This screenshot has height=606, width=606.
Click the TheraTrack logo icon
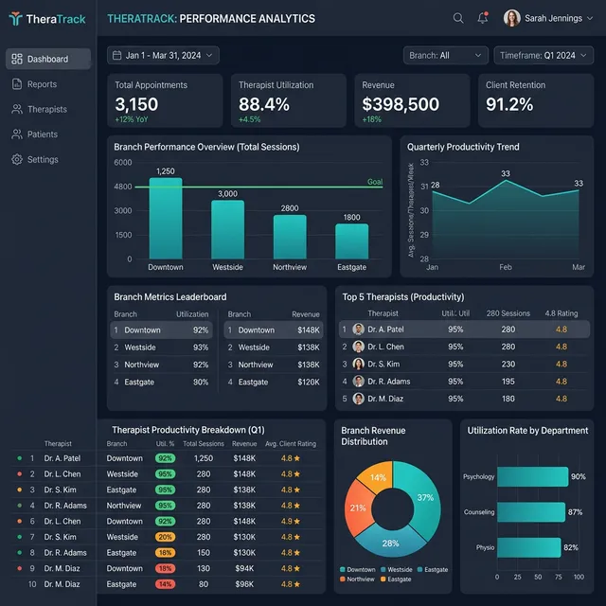pyautogui.click(x=15, y=19)
